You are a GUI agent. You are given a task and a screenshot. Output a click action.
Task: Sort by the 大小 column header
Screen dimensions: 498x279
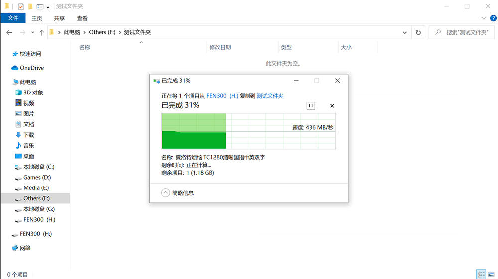pos(346,47)
